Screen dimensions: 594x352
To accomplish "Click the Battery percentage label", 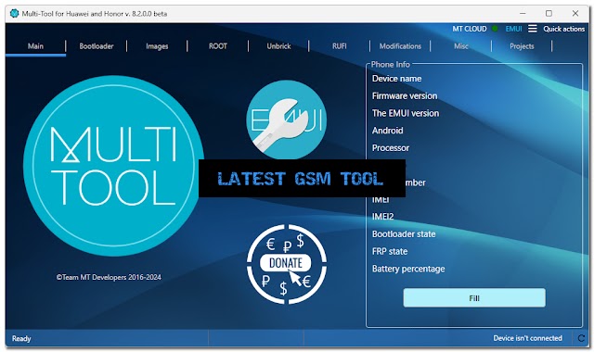I will (408, 269).
